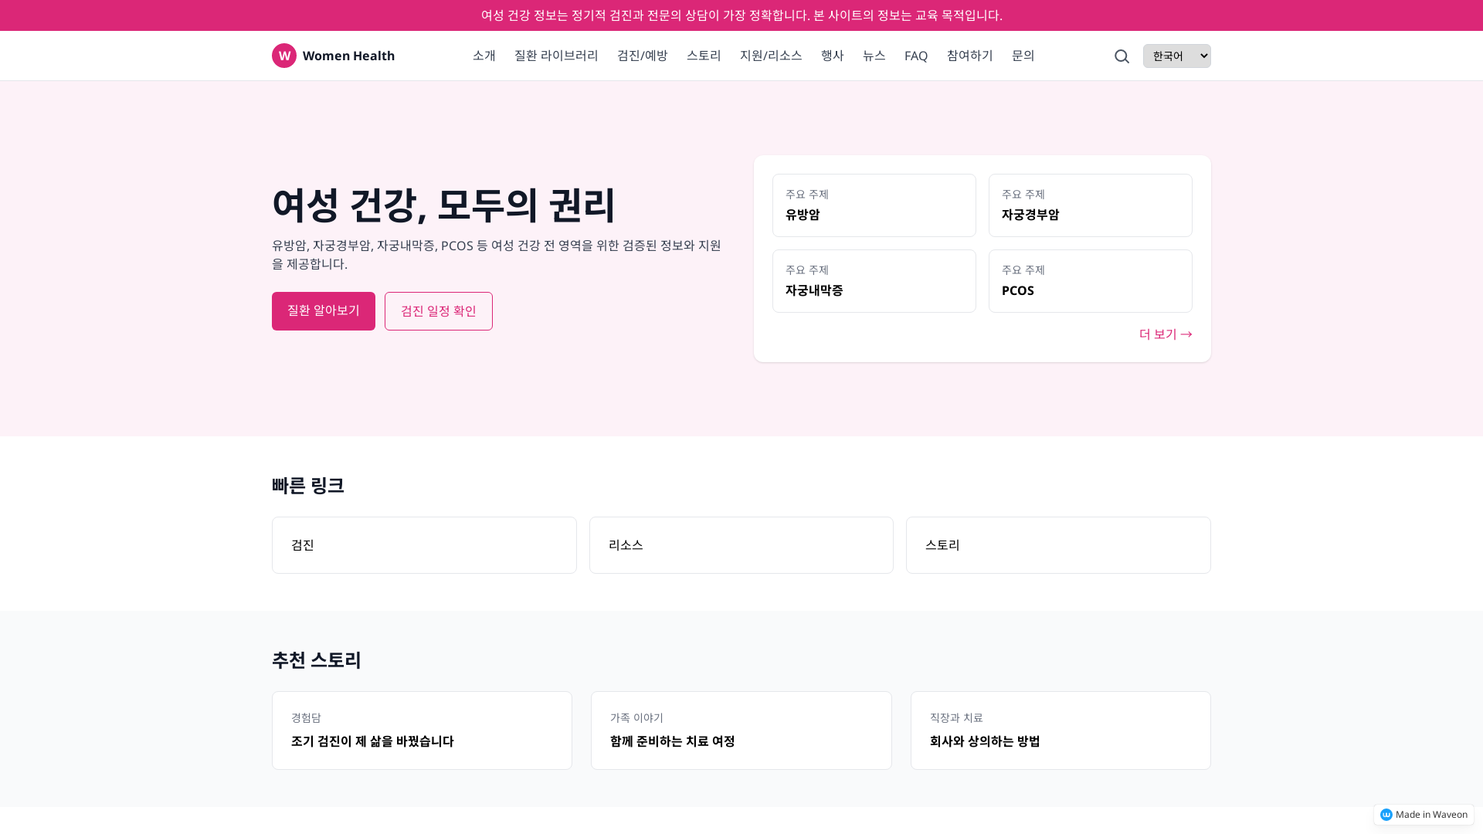
Task: Go to the FAQ menu item
Action: [x=915, y=56]
